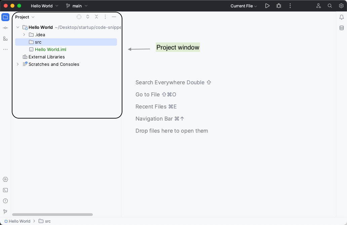Screen dimensions: 347x225
Task: Open the Git tool window icon
Action: click(5, 212)
